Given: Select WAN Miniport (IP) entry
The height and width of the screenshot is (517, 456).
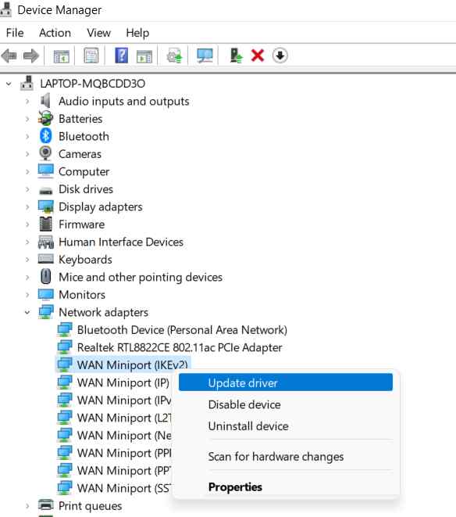Looking at the screenshot, I should pos(123,382).
